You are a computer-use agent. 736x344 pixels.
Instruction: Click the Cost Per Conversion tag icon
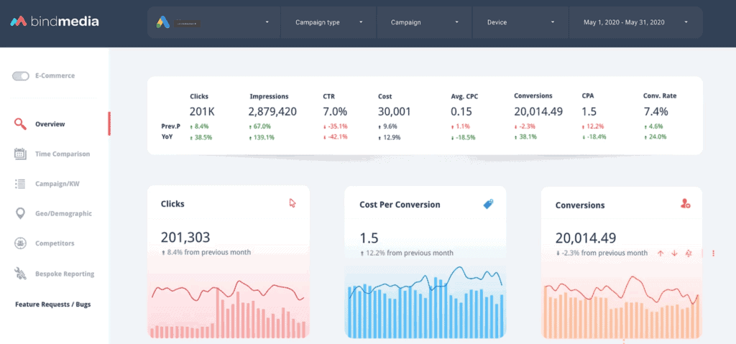489,204
